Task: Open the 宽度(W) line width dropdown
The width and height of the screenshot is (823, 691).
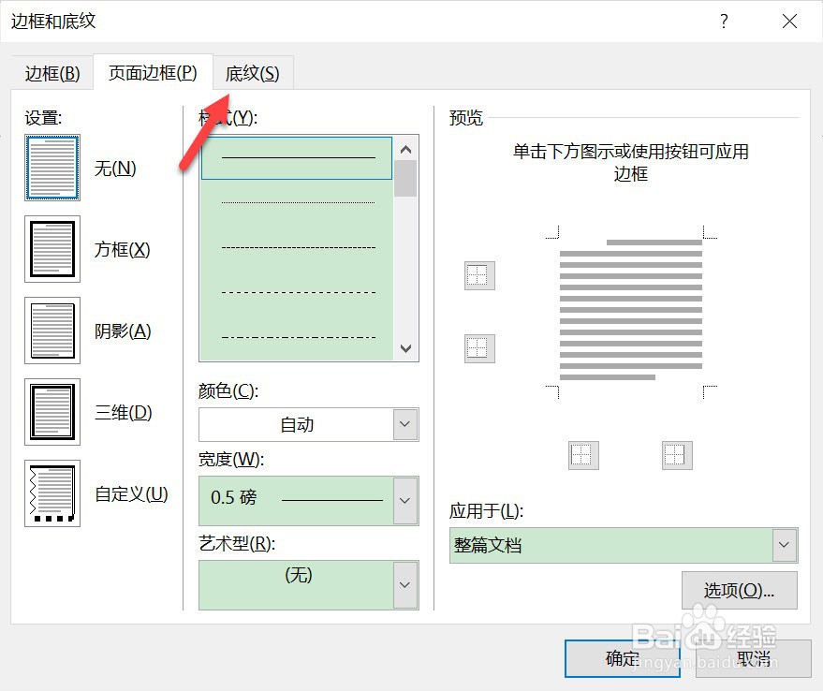Action: pos(404,501)
